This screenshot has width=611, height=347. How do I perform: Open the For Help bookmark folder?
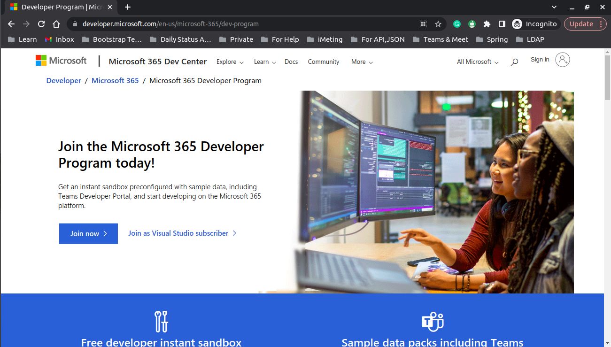tap(280, 39)
